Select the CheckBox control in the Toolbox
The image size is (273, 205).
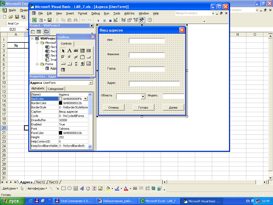pos(63,57)
